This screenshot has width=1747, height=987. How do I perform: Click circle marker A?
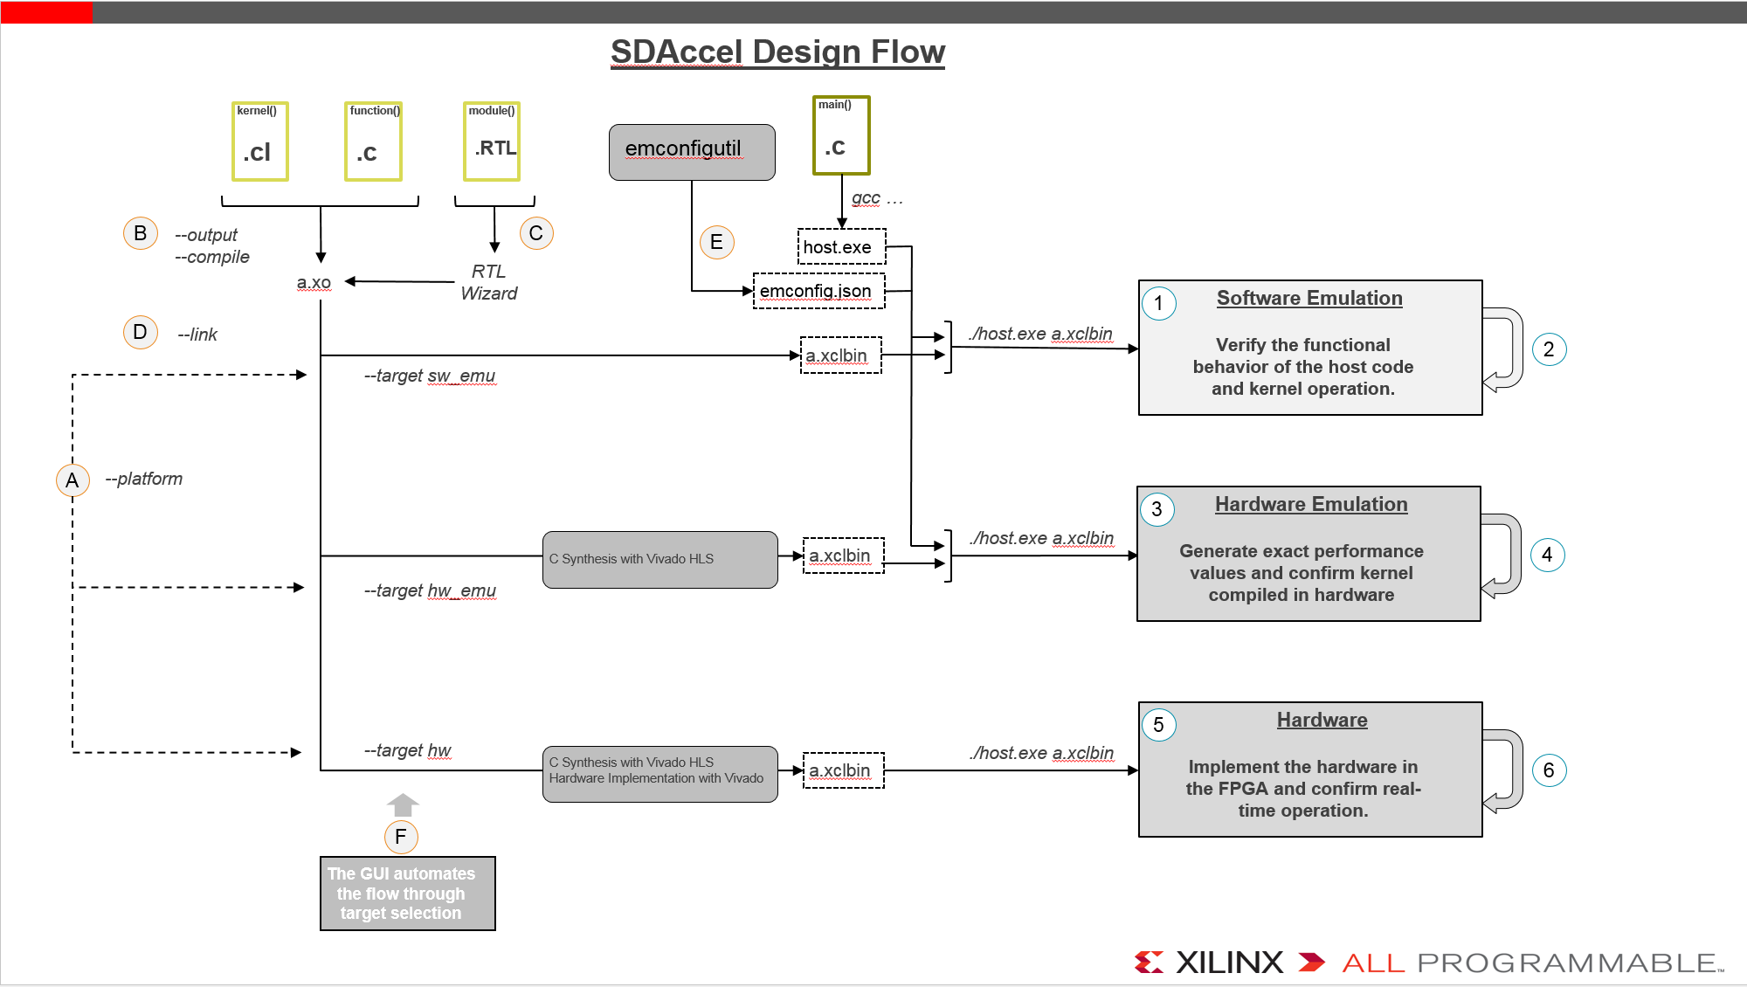click(73, 480)
